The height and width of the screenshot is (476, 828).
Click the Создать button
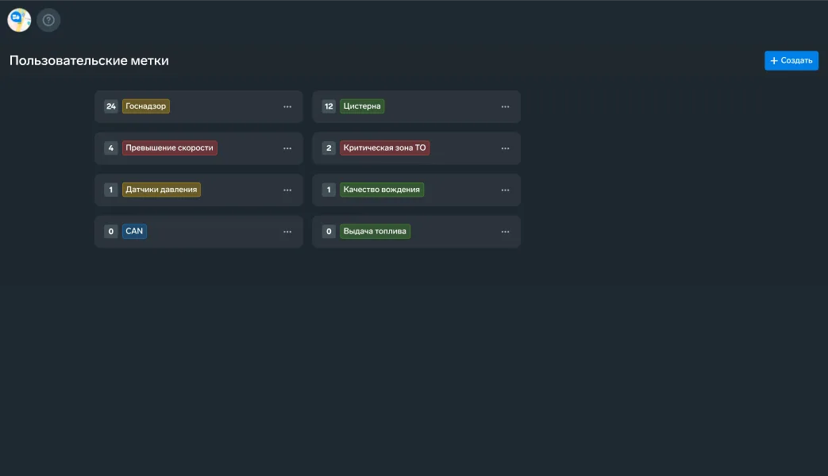(x=791, y=60)
